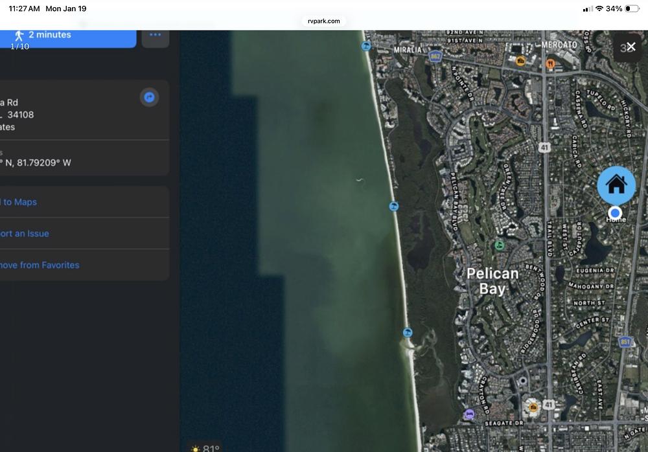Close the image viewer with the X
This screenshot has width=648, height=452.
click(631, 47)
